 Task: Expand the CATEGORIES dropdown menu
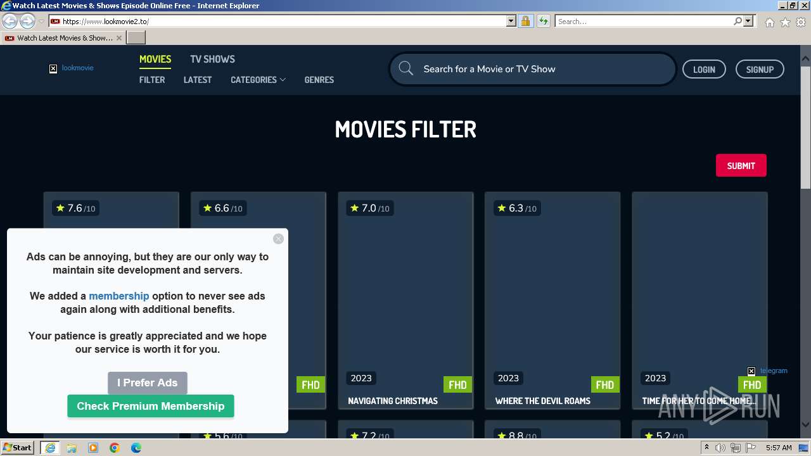(x=258, y=80)
